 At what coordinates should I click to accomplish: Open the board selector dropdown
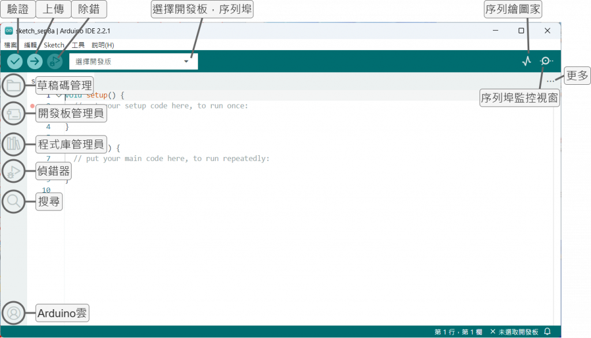(x=133, y=61)
